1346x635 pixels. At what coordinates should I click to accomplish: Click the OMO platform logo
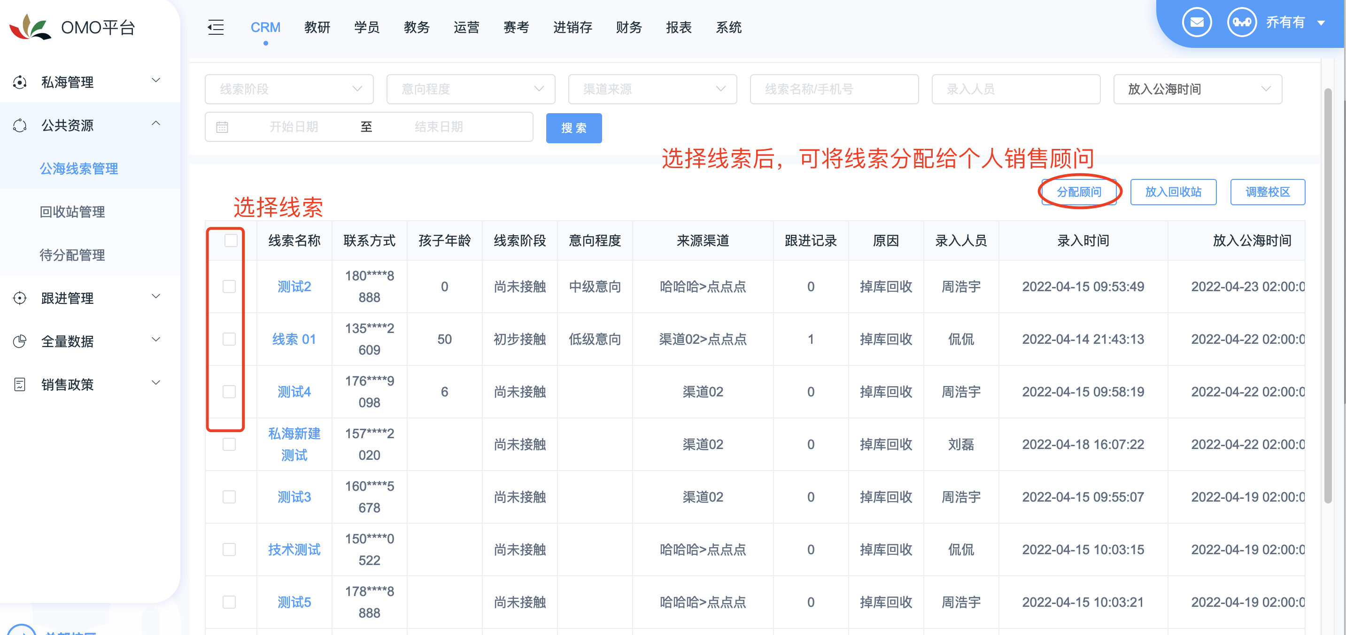pos(31,27)
